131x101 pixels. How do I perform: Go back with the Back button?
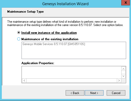75,93
